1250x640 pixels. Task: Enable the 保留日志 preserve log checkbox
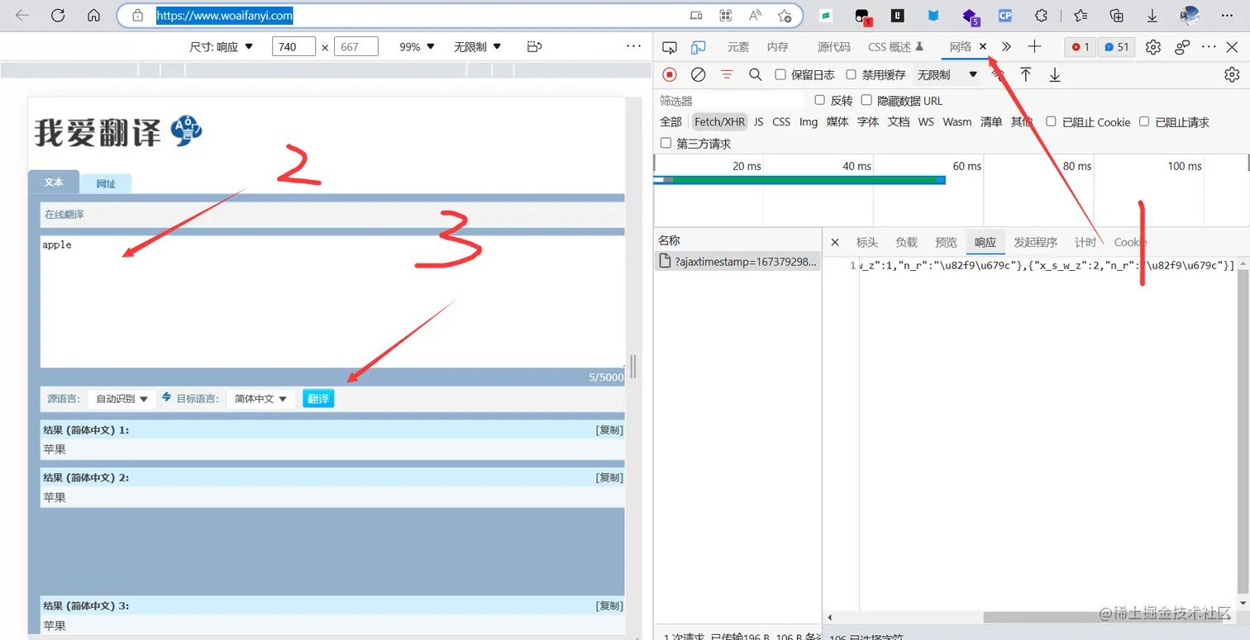click(780, 74)
